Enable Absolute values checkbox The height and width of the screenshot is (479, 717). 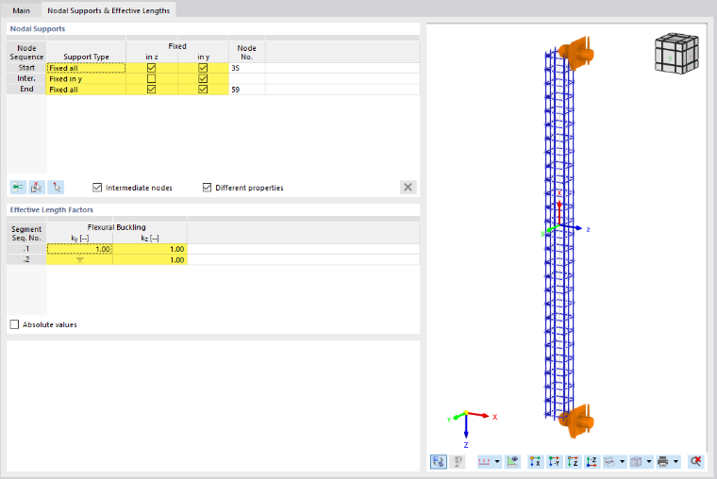coord(15,324)
